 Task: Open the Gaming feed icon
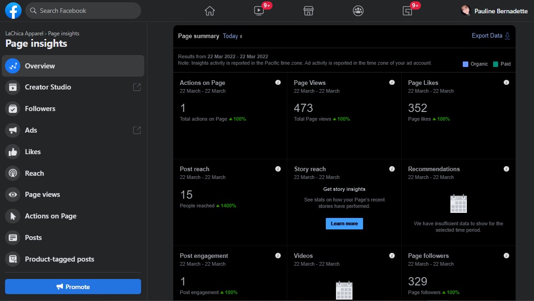click(x=407, y=11)
